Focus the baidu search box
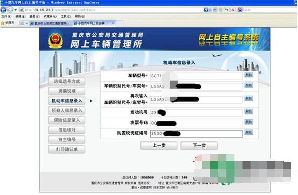This screenshot has height=195, width=298. coord(269,10)
